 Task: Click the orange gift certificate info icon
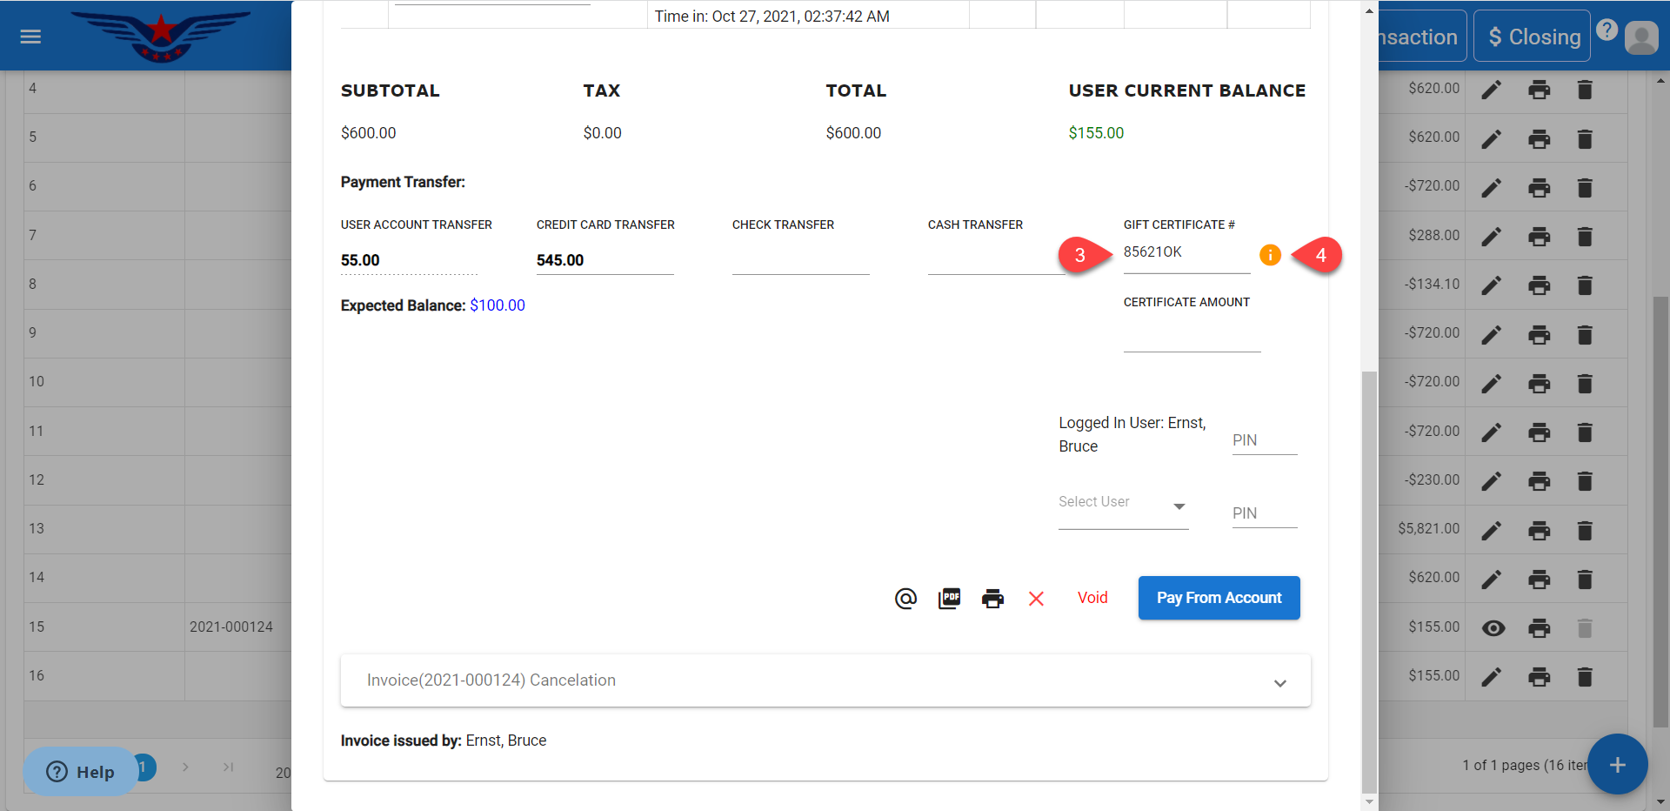coord(1270,255)
